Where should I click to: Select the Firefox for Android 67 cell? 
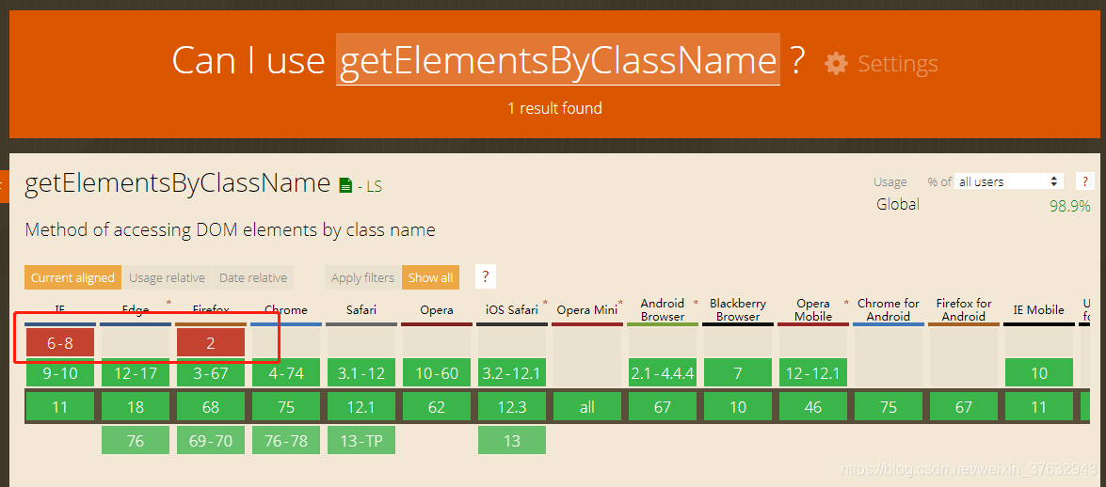pyautogui.click(x=964, y=407)
